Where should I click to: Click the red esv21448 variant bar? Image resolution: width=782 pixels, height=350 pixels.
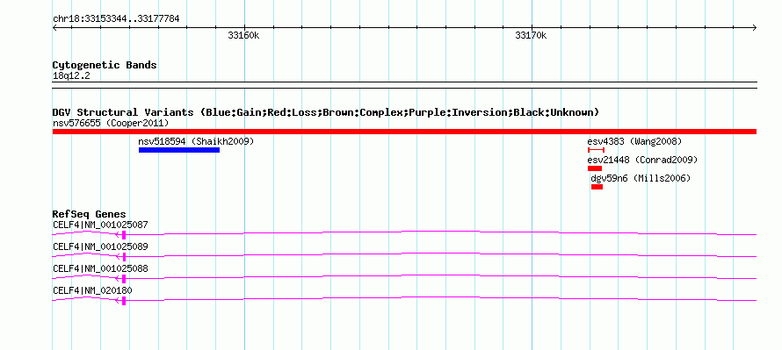click(x=595, y=168)
